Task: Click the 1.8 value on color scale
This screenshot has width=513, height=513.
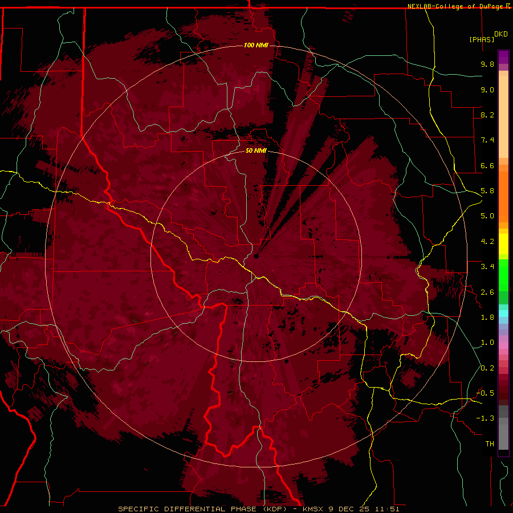Action: (487, 317)
